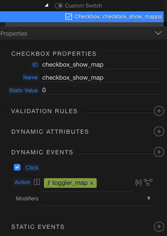Image resolution: width=167 pixels, height=236 pixels.
Task: Collapse the Custom Switch tree triangle
Action: point(46,5)
